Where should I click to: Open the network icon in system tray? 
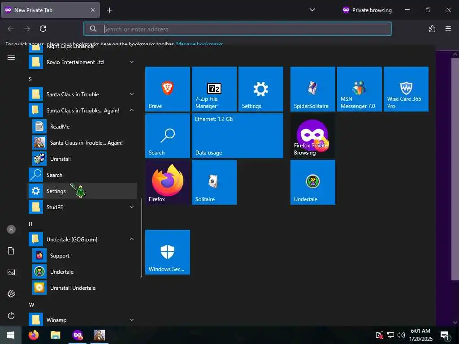click(390, 335)
